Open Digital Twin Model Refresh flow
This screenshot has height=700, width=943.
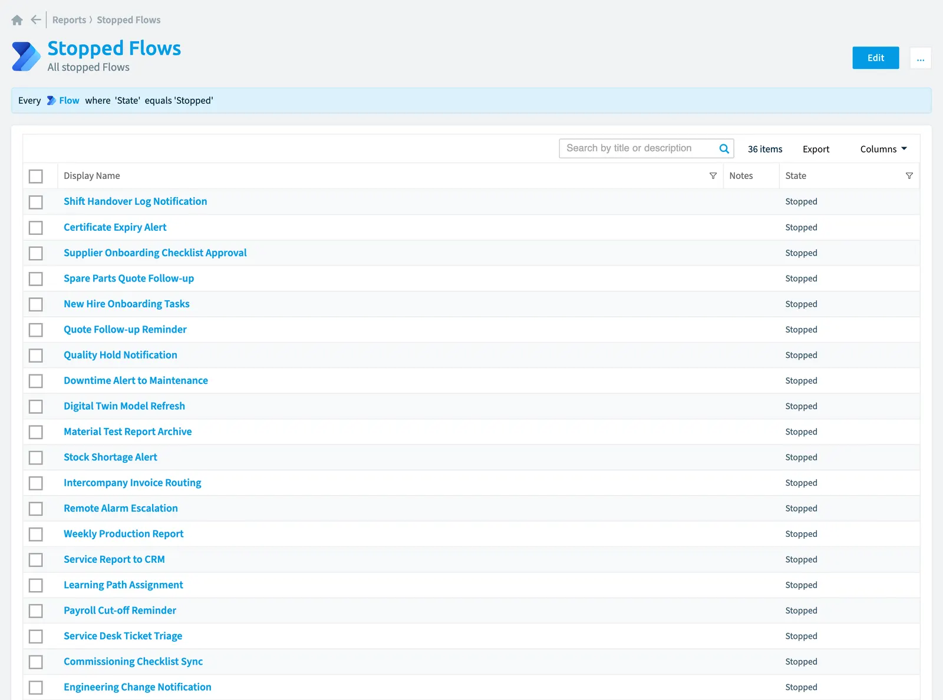(x=124, y=406)
